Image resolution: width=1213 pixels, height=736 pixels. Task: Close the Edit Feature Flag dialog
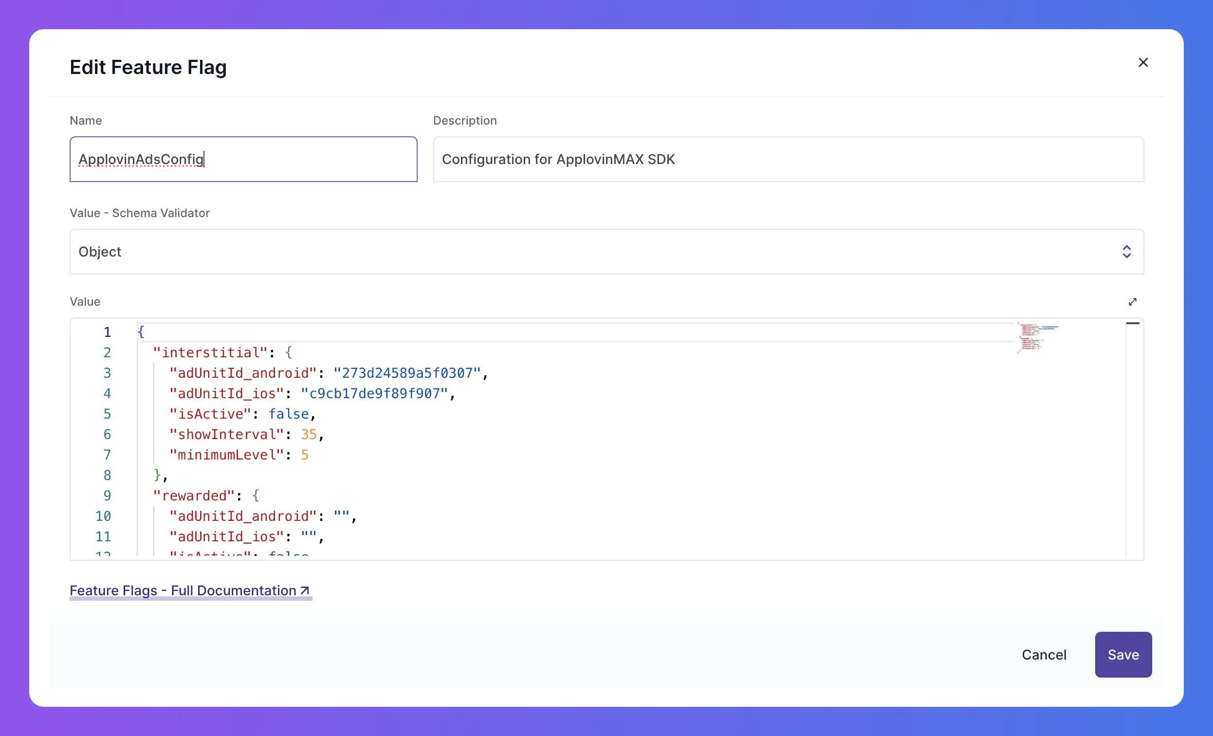[1143, 62]
